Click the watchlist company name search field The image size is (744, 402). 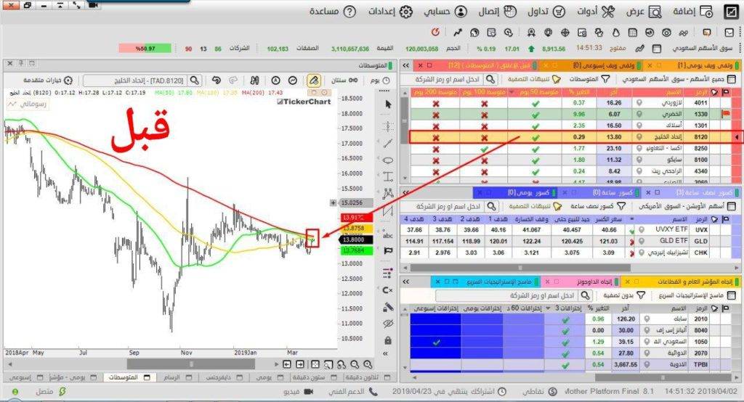448,79
